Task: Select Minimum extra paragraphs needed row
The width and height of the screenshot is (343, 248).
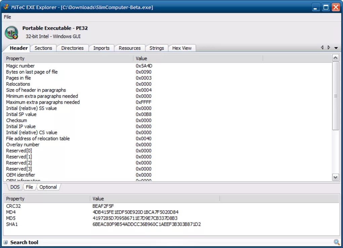Action: [x=168, y=96]
